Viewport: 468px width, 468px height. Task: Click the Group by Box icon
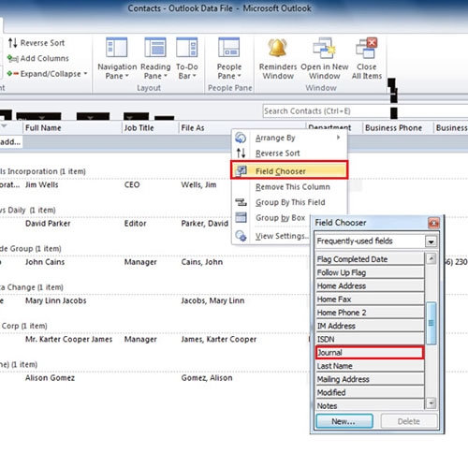pyautogui.click(x=241, y=217)
